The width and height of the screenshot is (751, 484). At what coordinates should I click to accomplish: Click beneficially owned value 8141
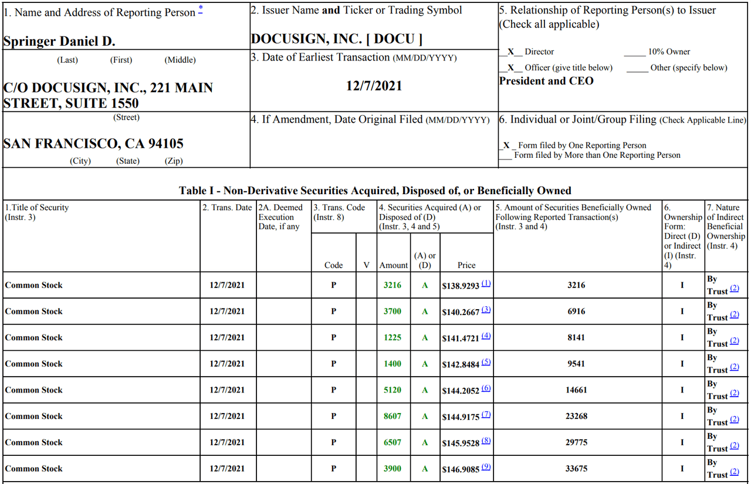click(576, 337)
